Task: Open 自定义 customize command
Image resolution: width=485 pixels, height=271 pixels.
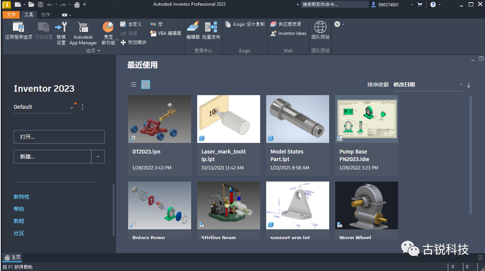Action: [131, 24]
